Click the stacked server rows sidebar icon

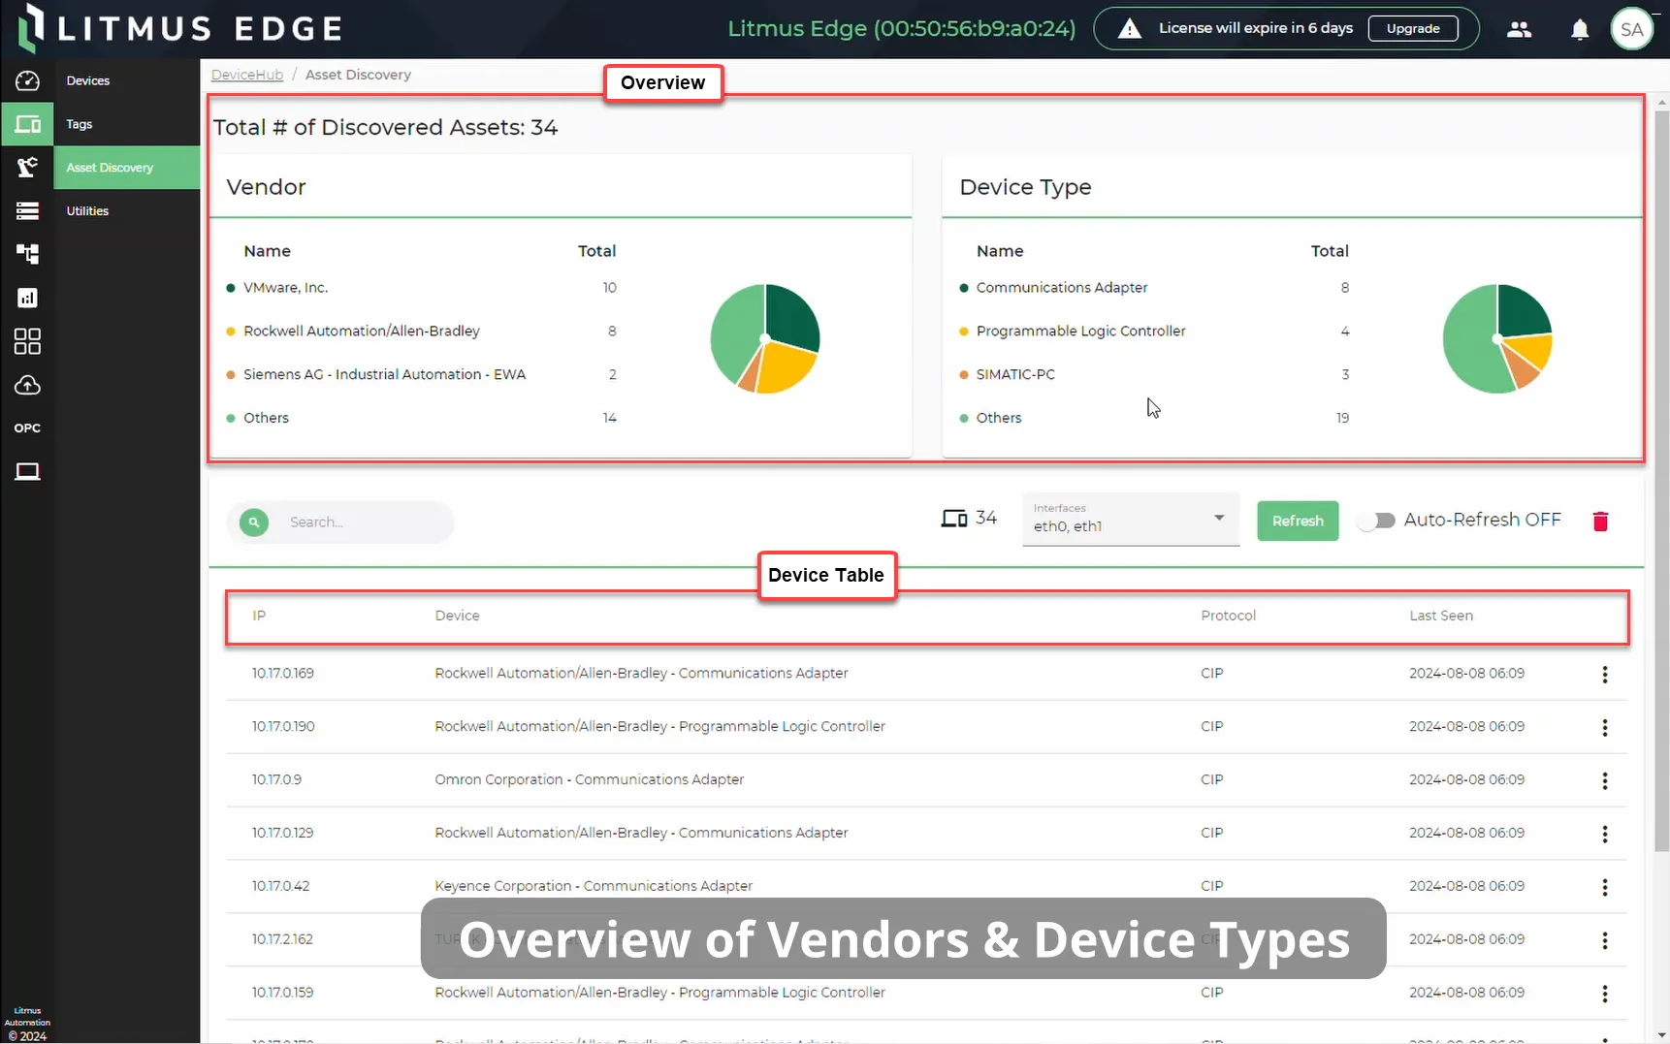pos(27,211)
